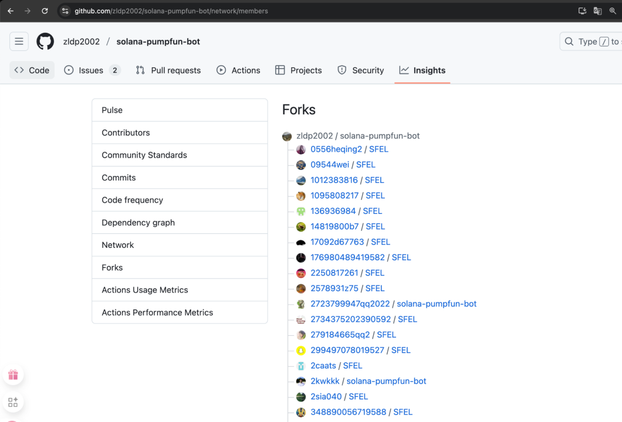
Task: Open the 0556heqing2 user profile link
Action: tap(336, 149)
